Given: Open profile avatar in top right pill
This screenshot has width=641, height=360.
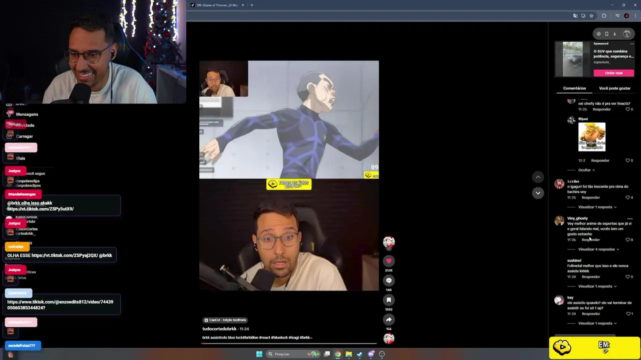Looking at the screenshot, I should (627, 34).
